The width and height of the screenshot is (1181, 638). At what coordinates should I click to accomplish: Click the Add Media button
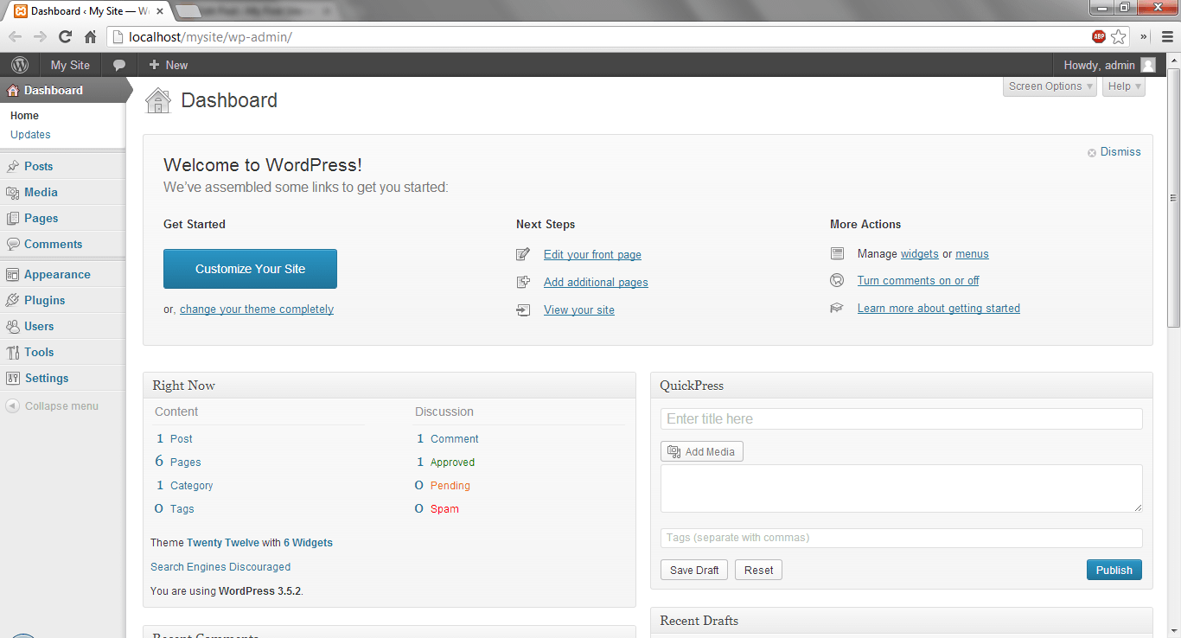702,451
